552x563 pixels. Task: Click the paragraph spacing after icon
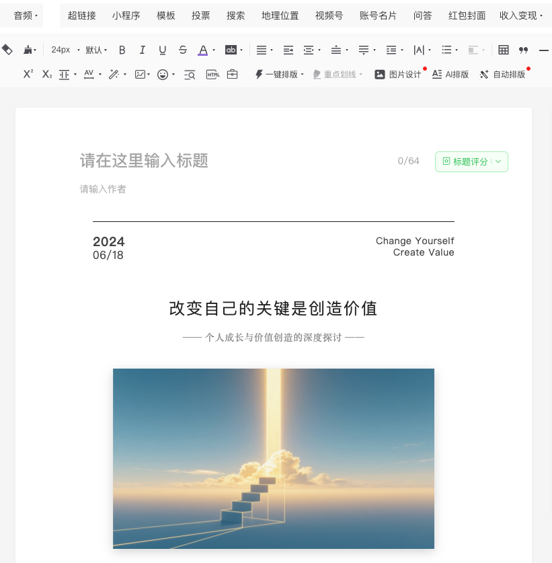click(x=364, y=50)
